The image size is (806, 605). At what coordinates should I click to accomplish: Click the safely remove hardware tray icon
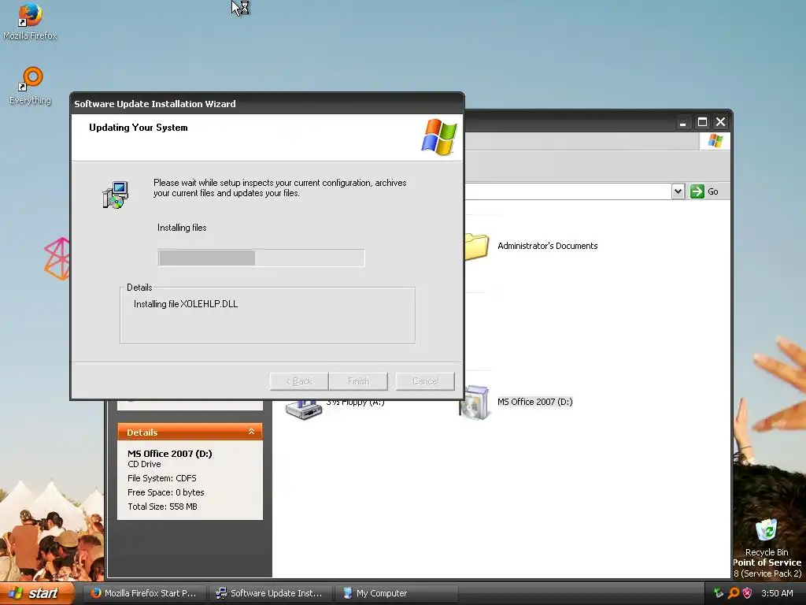click(x=719, y=593)
